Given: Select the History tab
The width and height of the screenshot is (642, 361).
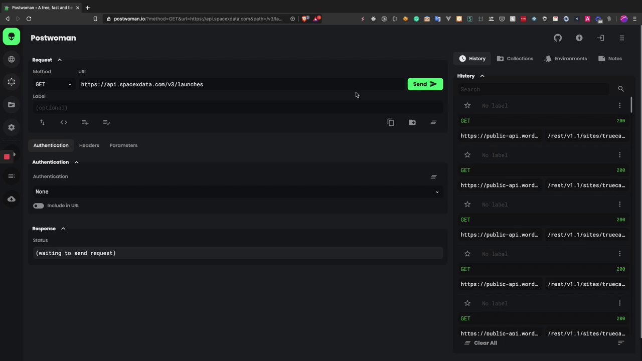Looking at the screenshot, I should pyautogui.click(x=472, y=59).
